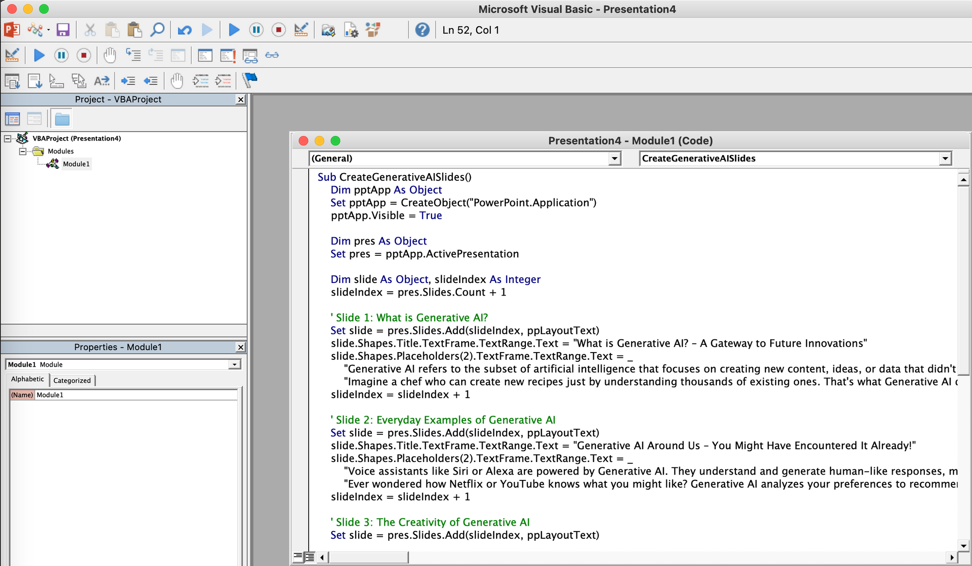Image resolution: width=972 pixels, height=566 pixels.
Task: Click the Quick Watch glasses icon
Action: [x=272, y=55]
